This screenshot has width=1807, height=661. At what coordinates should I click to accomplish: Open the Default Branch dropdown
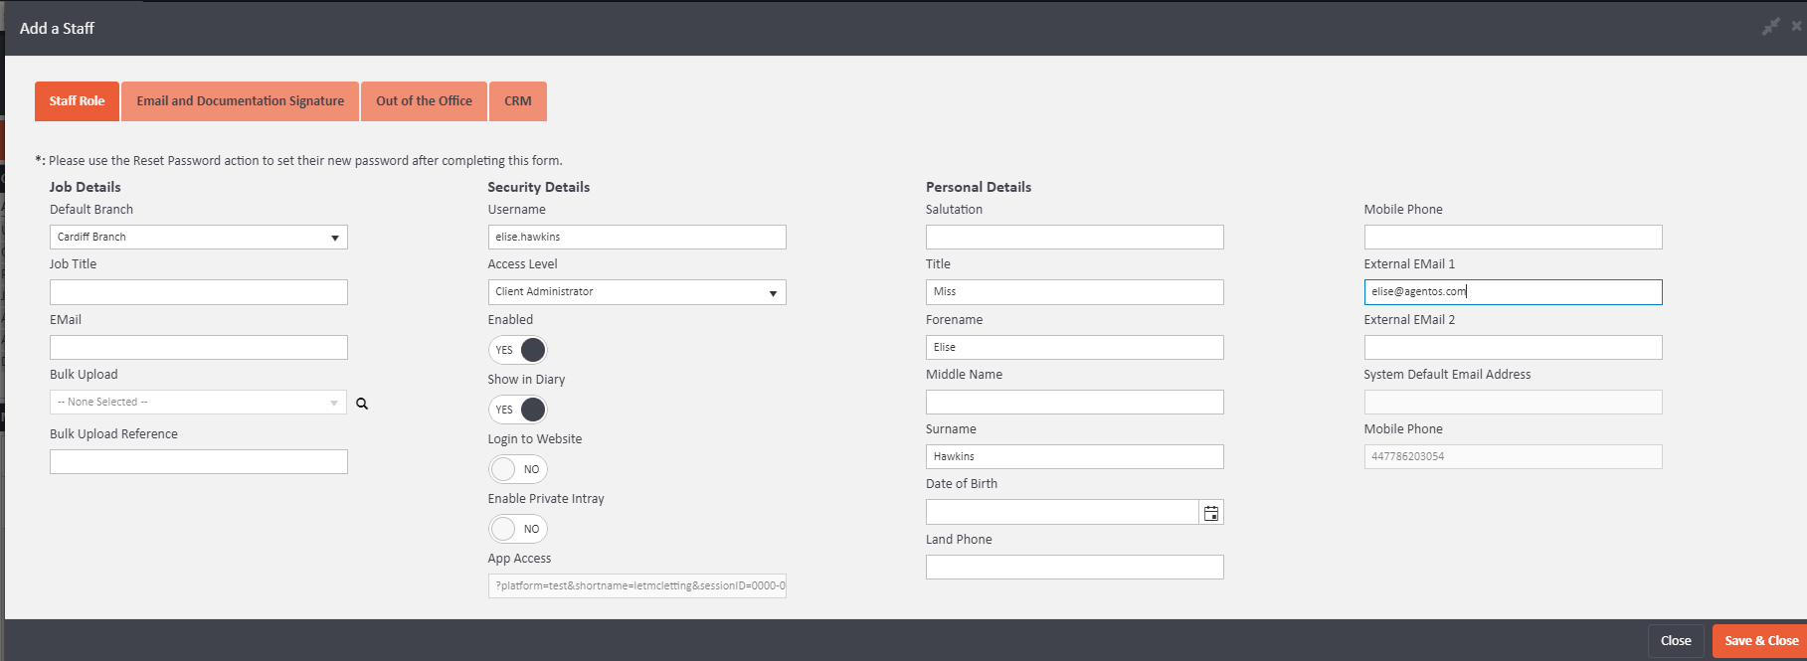coord(199,238)
